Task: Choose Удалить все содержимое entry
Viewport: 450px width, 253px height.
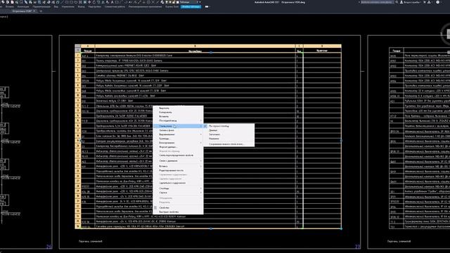Action: (178, 183)
